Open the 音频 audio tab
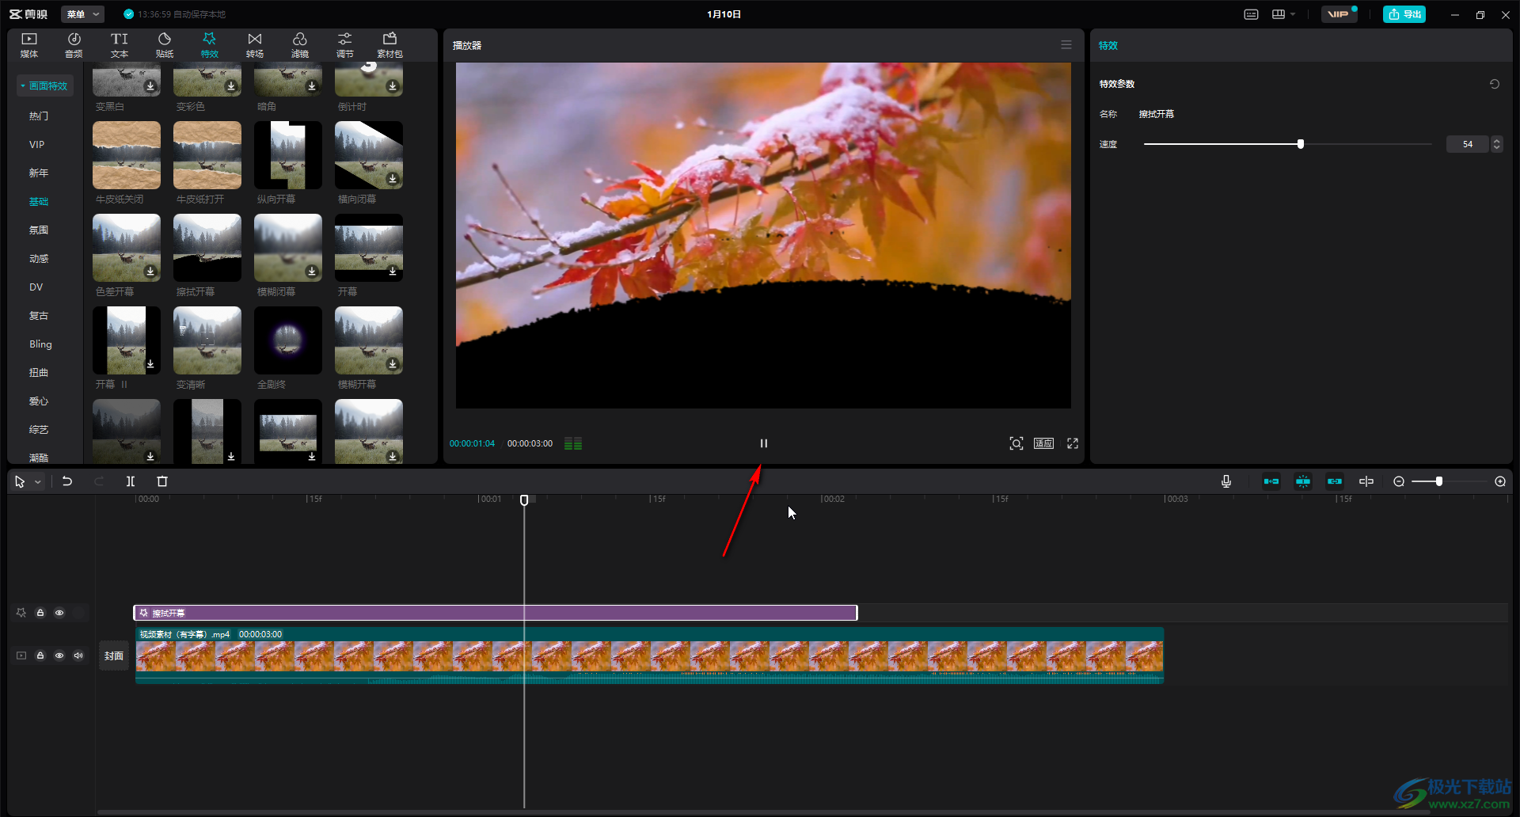Image resolution: width=1520 pixels, height=817 pixels. [74, 45]
